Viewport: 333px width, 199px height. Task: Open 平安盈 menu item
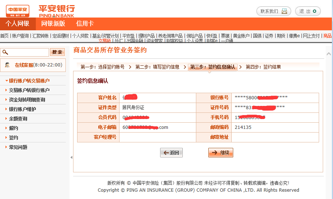pos(129,36)
